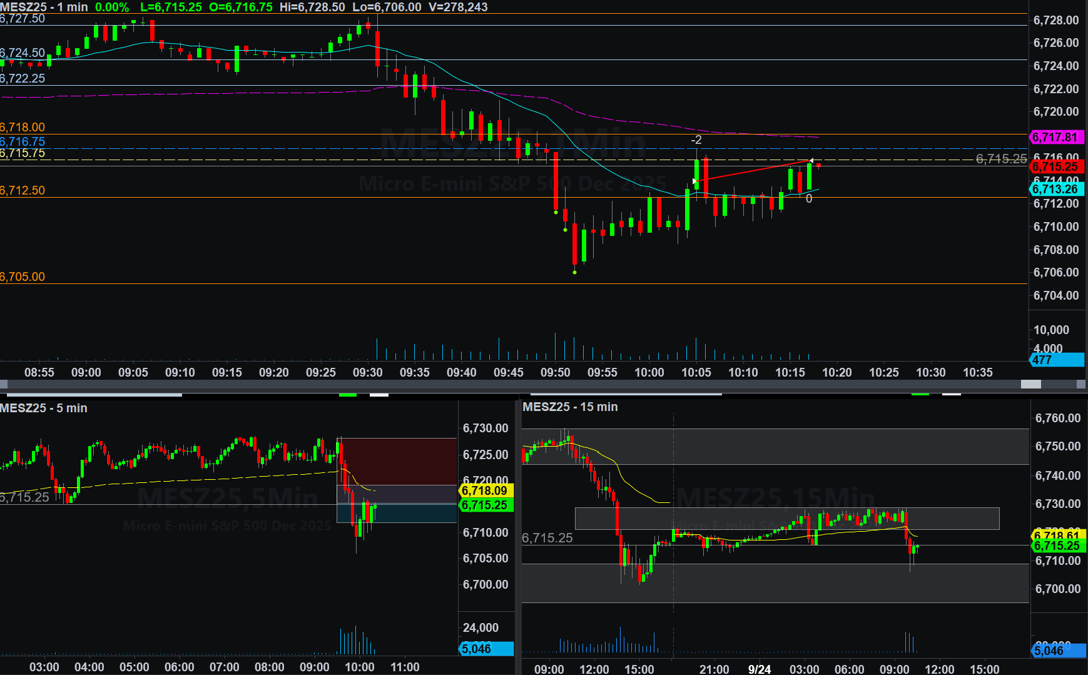The width and height of the screenshot is (1088, 675).
Task: Click the 9/24 date marker on the 15-min axis
Action: (759, 669)
